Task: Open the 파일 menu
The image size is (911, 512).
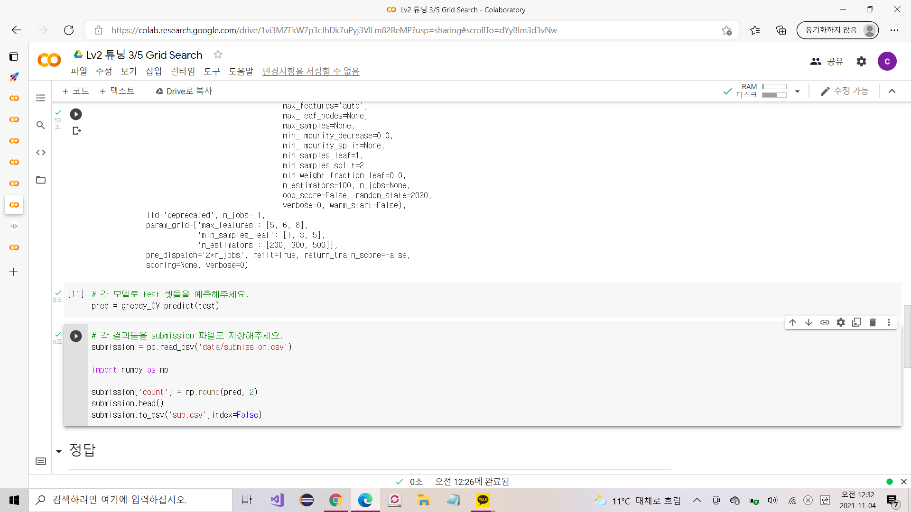Action: [79, 71]
